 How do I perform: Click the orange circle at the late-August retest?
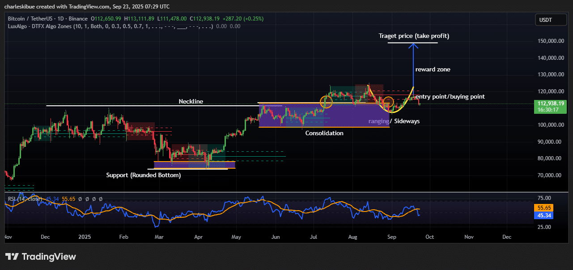pos(388,102)
